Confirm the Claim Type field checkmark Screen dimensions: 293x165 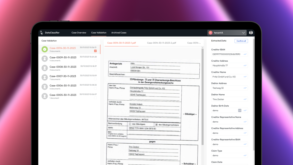245,155
